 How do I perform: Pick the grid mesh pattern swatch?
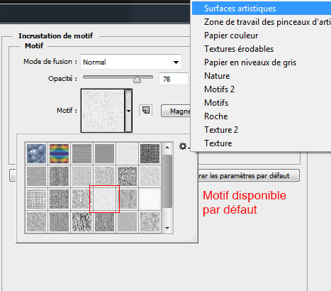(x=36, y=199)
